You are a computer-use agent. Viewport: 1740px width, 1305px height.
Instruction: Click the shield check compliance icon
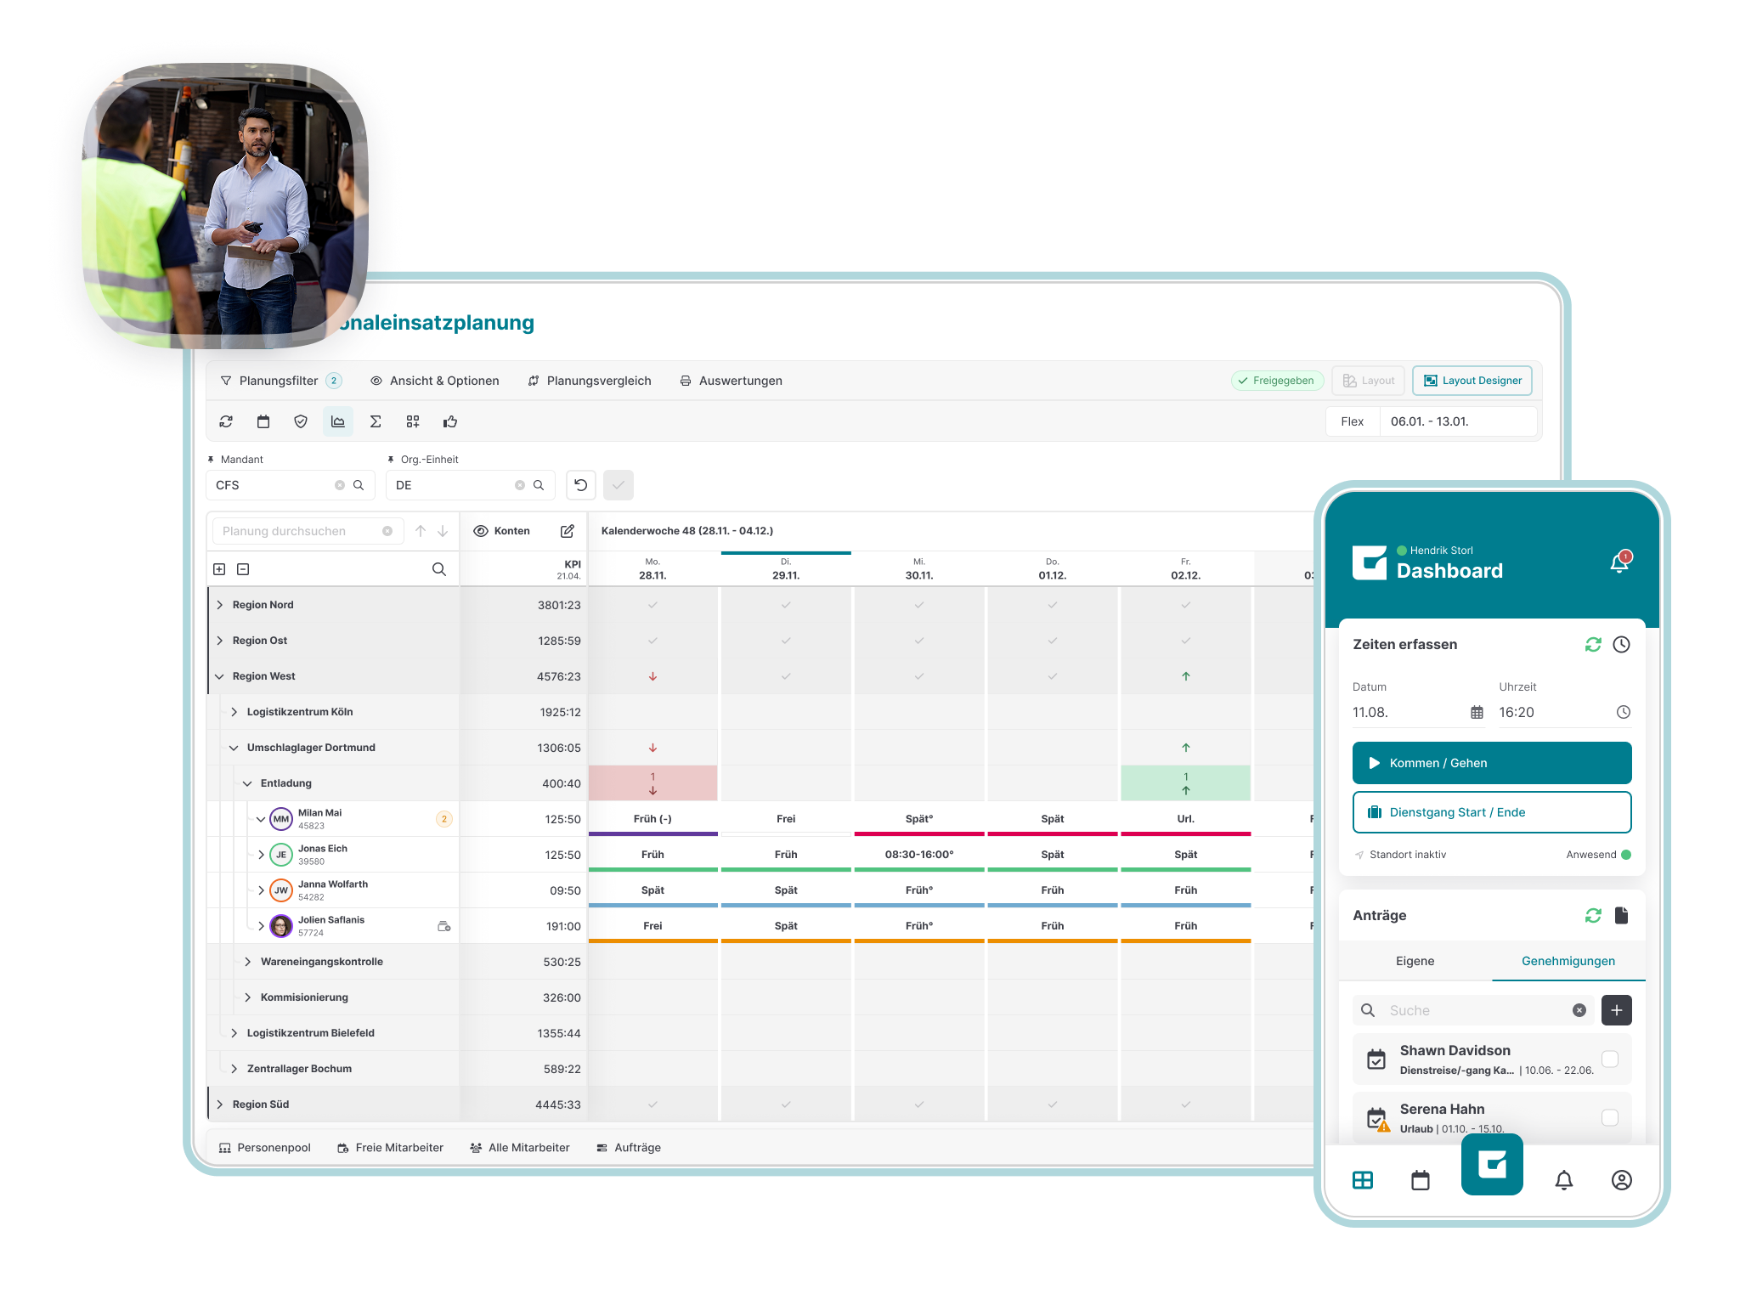point(301,421)
